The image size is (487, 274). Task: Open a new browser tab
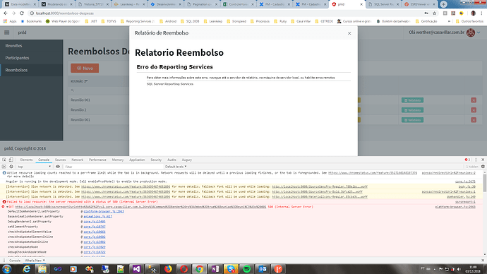pyautogui.click(x=443, y=4)
